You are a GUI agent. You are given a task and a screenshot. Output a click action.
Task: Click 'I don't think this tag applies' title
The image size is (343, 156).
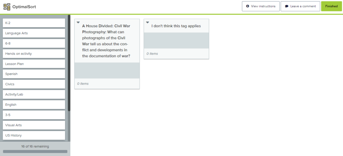coord(176,26)
